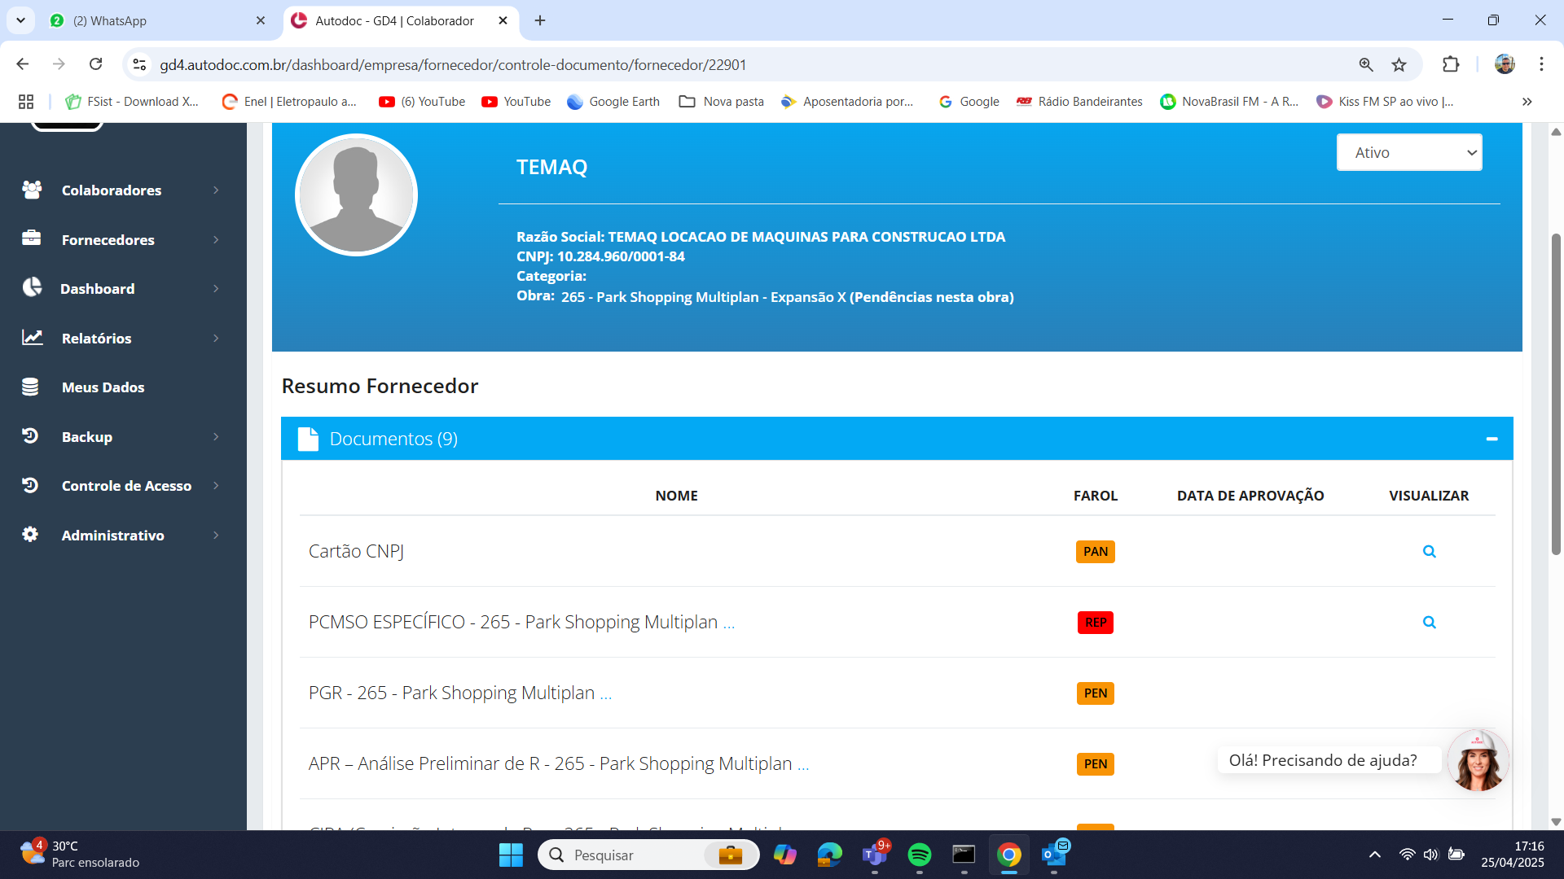The image size is (1564, 879).
Task: Click the Dashboard pie chart icon
Action: [32, 287]
